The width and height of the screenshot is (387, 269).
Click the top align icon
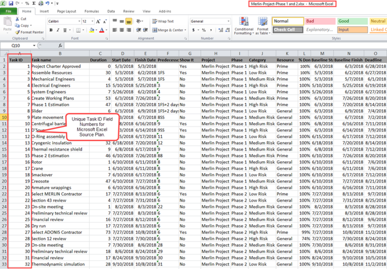click(x=115, y=21)
